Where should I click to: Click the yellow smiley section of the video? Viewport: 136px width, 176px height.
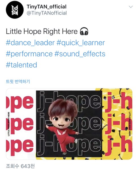pos(117,124)
